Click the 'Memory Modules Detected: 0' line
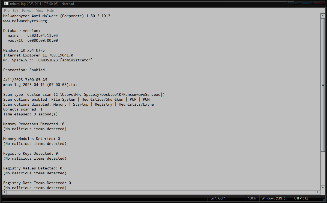 tap(31, 139)
